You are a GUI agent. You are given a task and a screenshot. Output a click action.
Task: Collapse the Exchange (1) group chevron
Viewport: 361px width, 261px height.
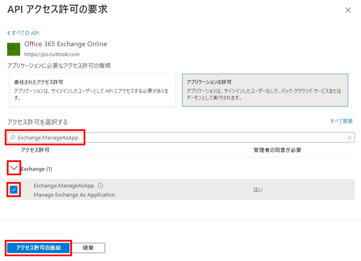[x=14, y=168]
